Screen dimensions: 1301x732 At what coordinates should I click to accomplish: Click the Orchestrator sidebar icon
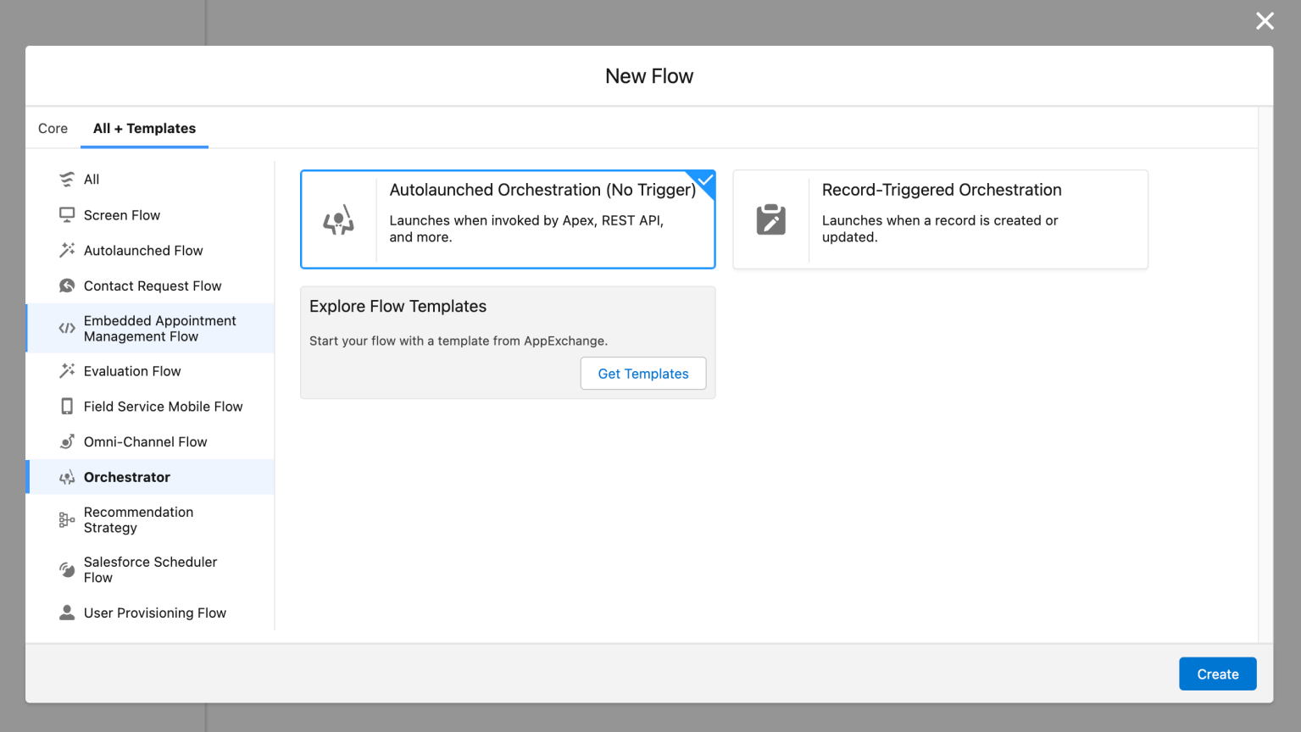(x=67, y=477)
